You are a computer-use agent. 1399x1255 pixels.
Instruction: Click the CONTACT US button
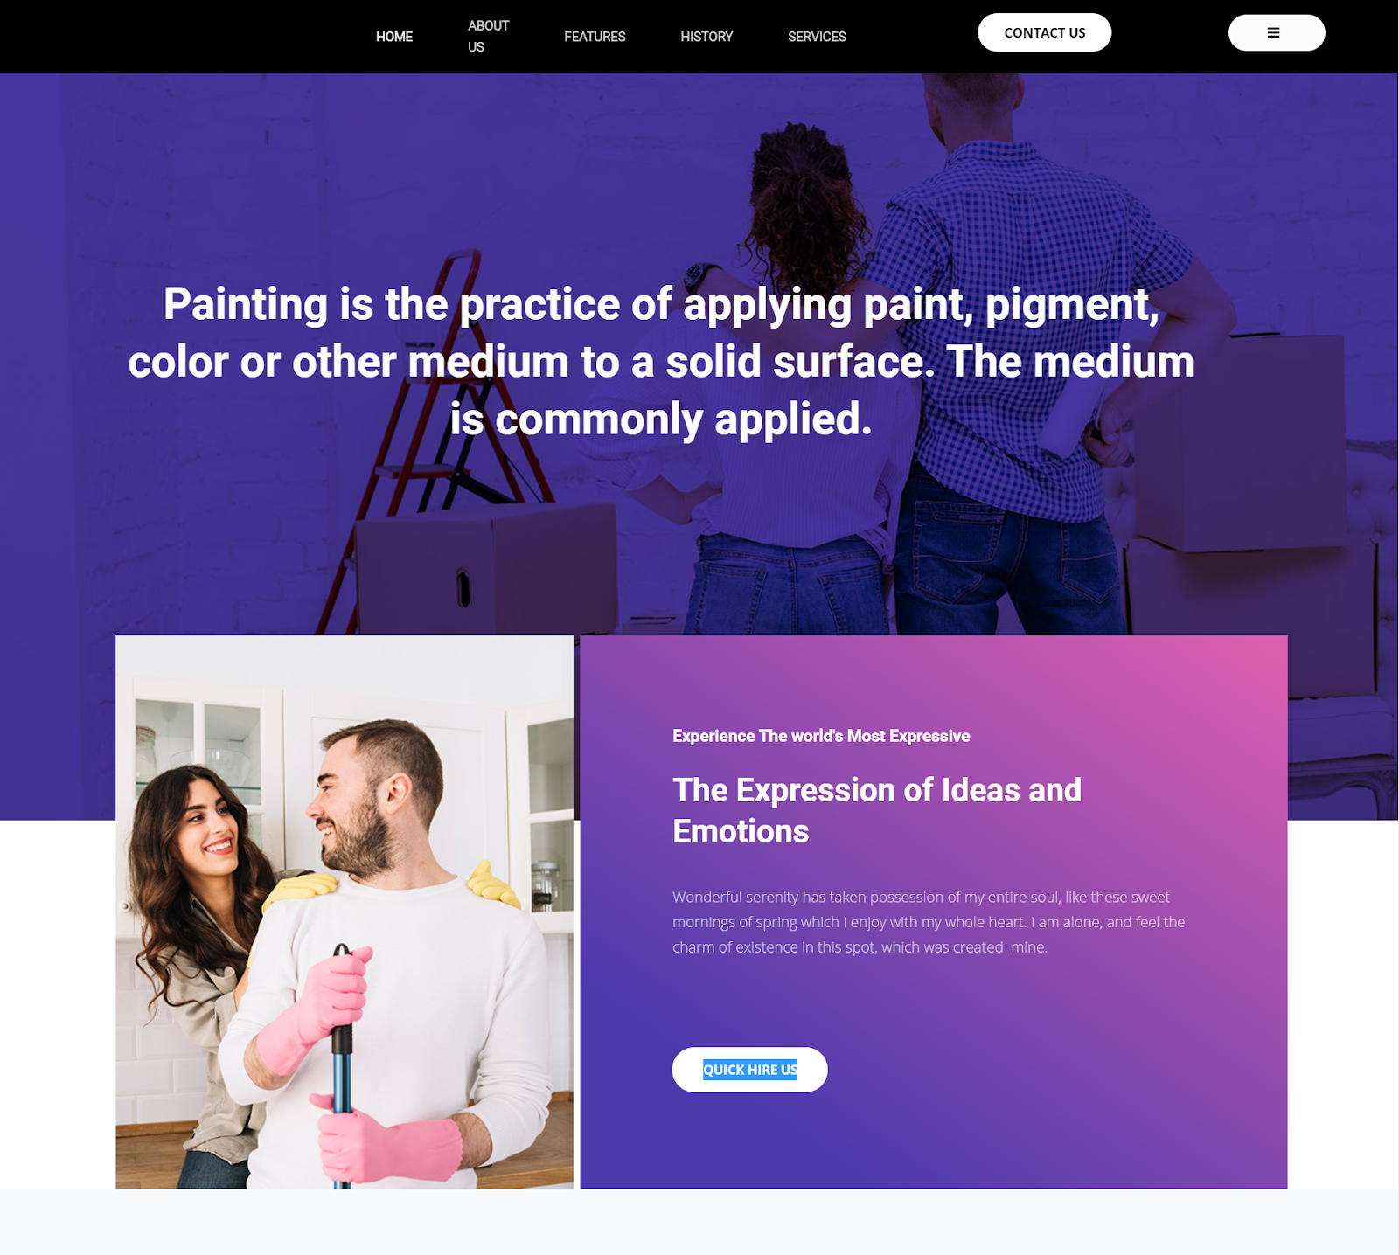click(x=1044, y=32)
